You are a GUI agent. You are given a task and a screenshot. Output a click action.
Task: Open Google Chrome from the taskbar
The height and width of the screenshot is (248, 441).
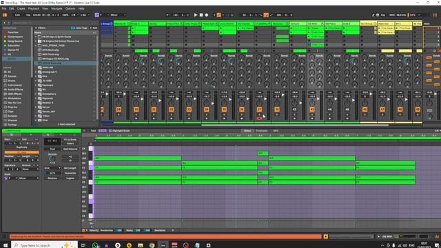(x=152, y=245)
